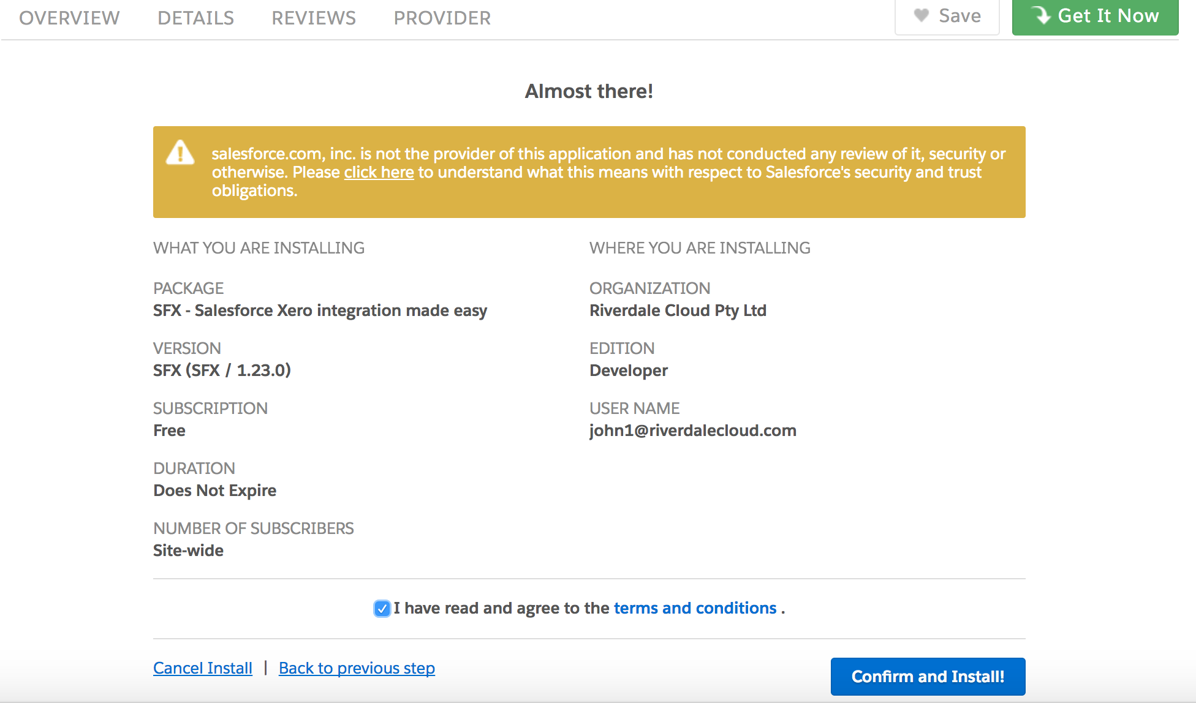Click the Save button with heart

(x=947, y=16)
